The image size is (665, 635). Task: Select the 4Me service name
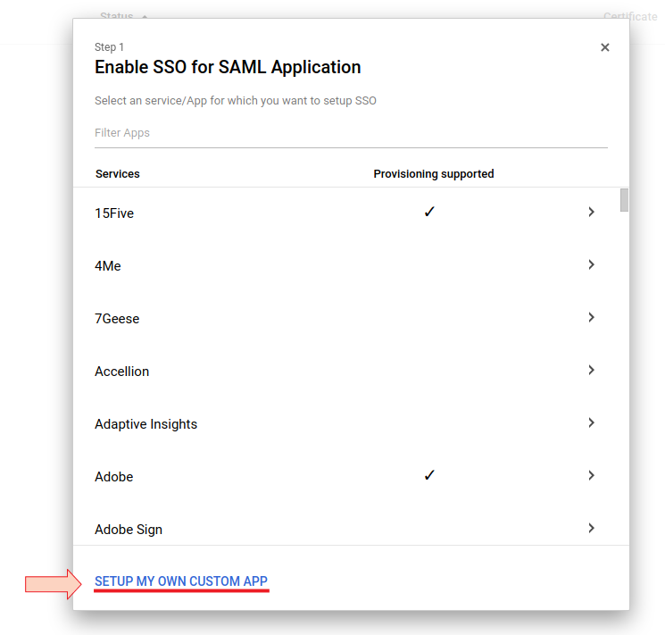coord(108,266)
